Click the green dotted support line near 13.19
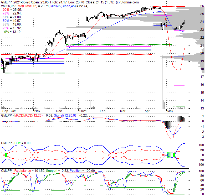This screenshot has height=196, width=205. click(179, 107)
